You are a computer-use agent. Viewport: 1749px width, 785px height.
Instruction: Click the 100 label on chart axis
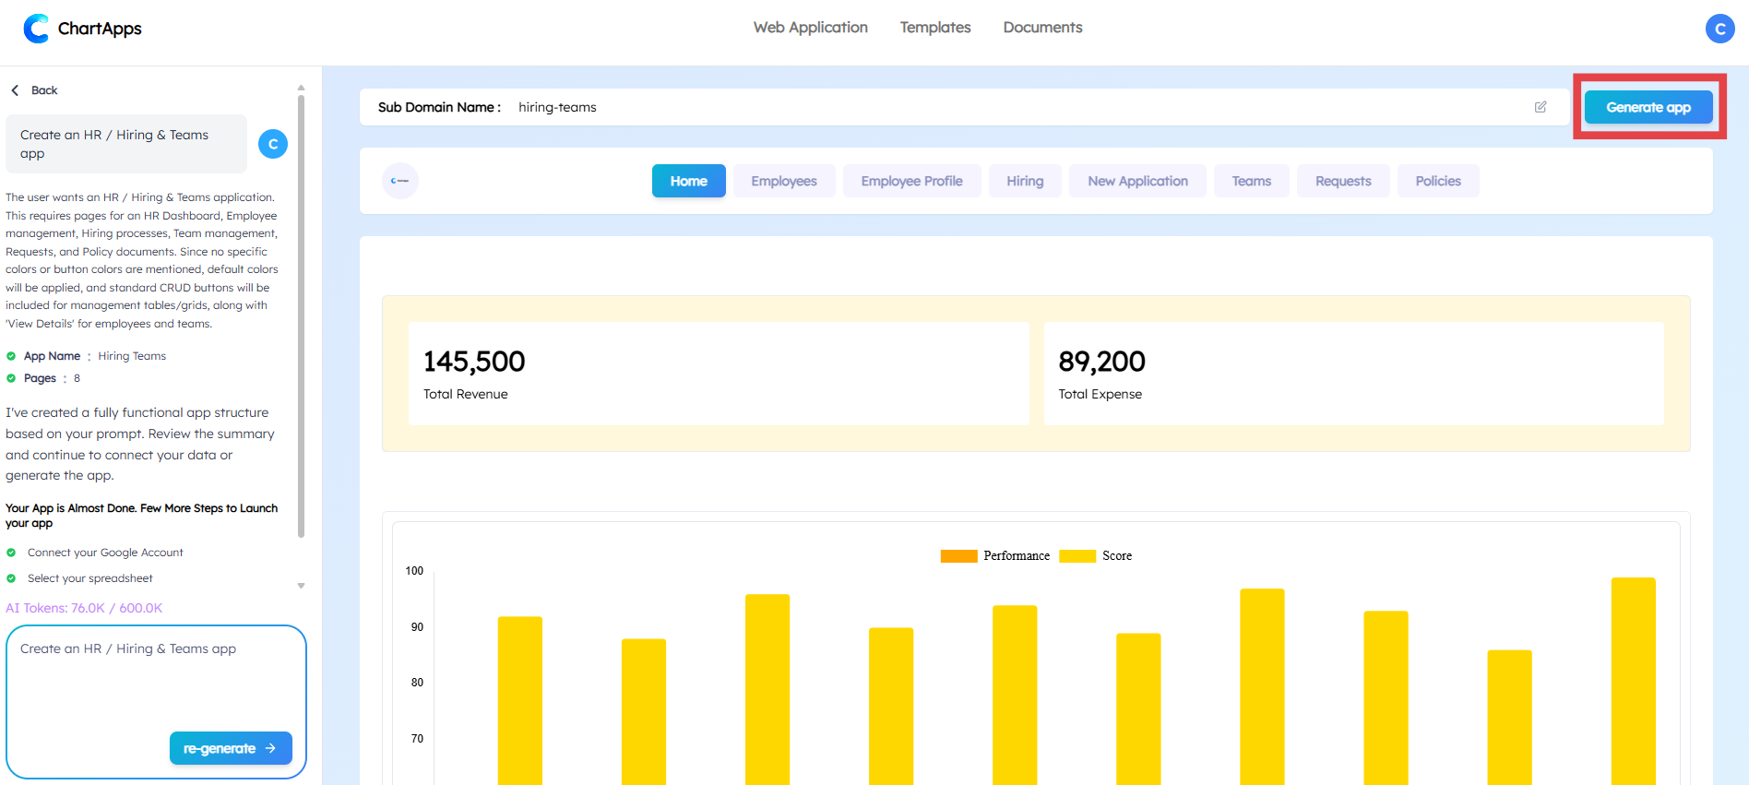pyautogui.click(x=414, y=571)
